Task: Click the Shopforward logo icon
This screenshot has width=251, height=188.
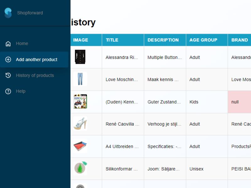Action: [x=8, y=13]
